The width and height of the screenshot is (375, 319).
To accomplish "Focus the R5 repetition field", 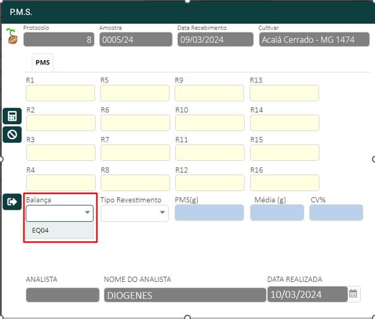I will [x=135, y=93].
